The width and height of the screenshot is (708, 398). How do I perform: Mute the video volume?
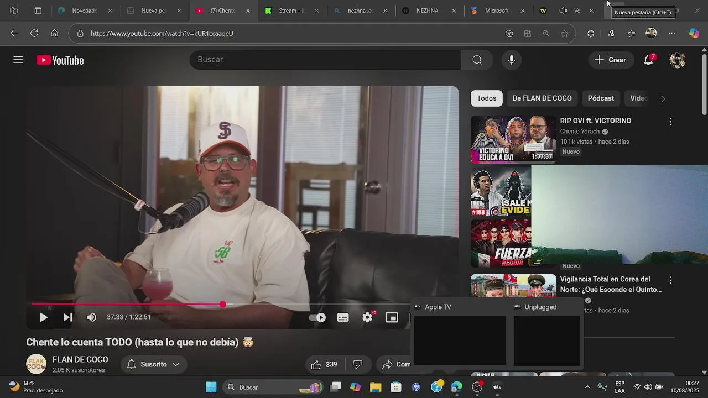click(91, 317)
